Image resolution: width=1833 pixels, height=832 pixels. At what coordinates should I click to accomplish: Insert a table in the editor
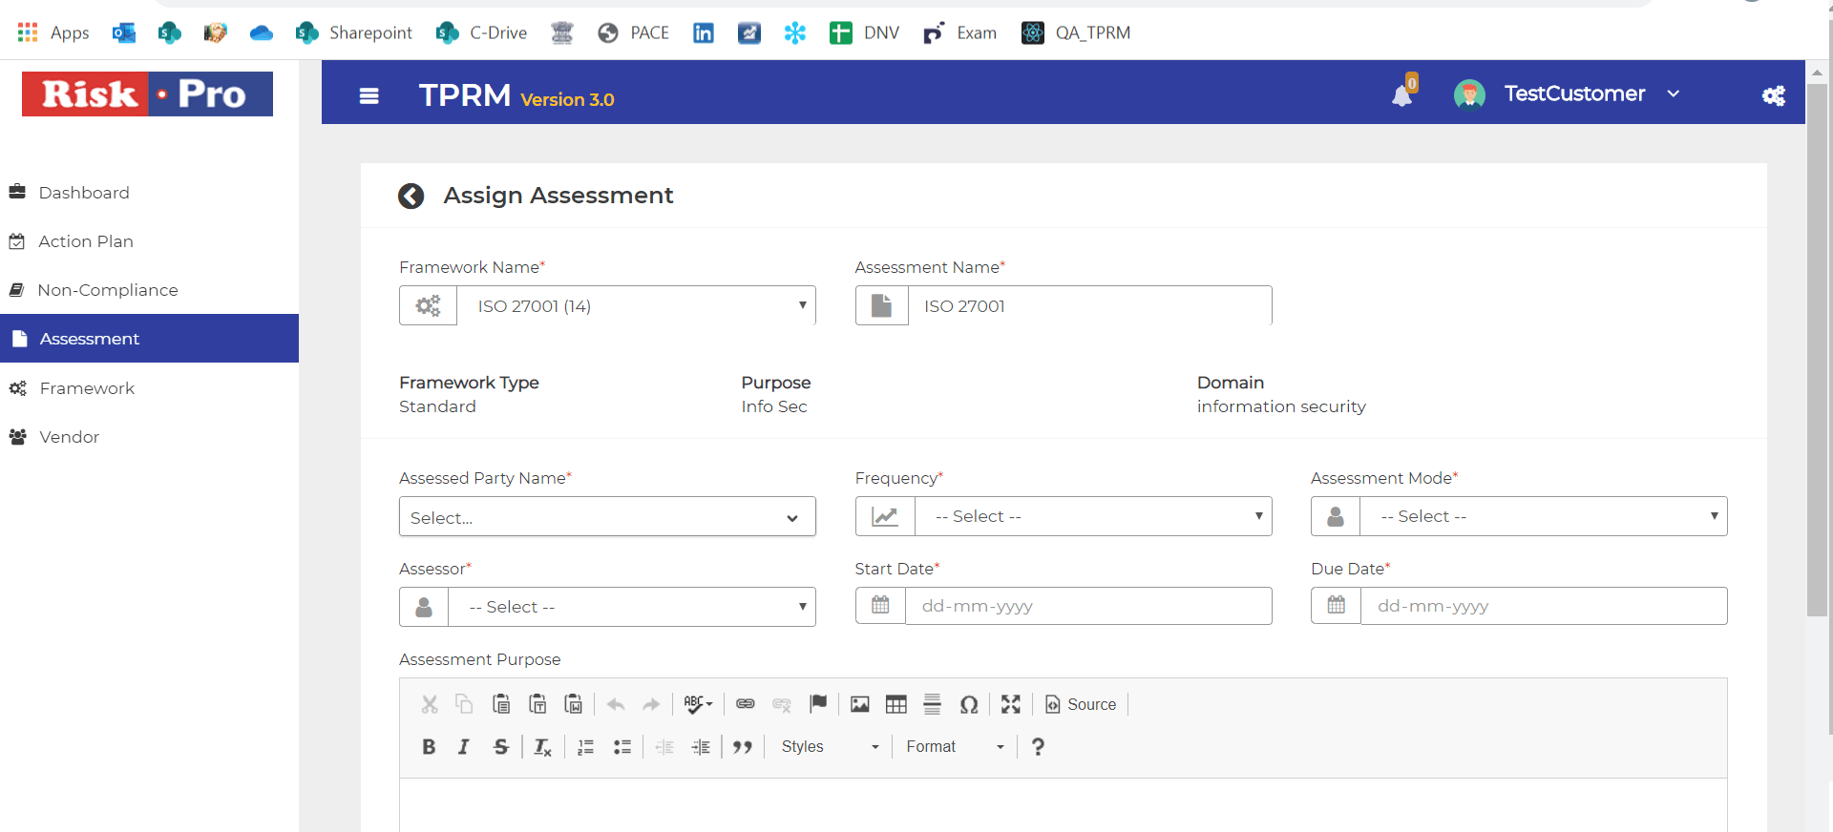(895, 704)
